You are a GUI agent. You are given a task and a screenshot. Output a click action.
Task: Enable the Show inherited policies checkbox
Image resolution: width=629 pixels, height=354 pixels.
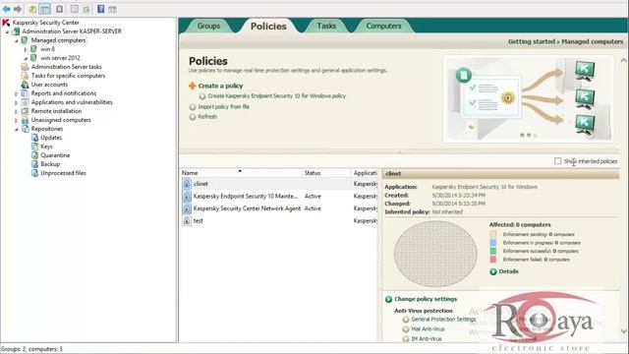pos(557,161)
